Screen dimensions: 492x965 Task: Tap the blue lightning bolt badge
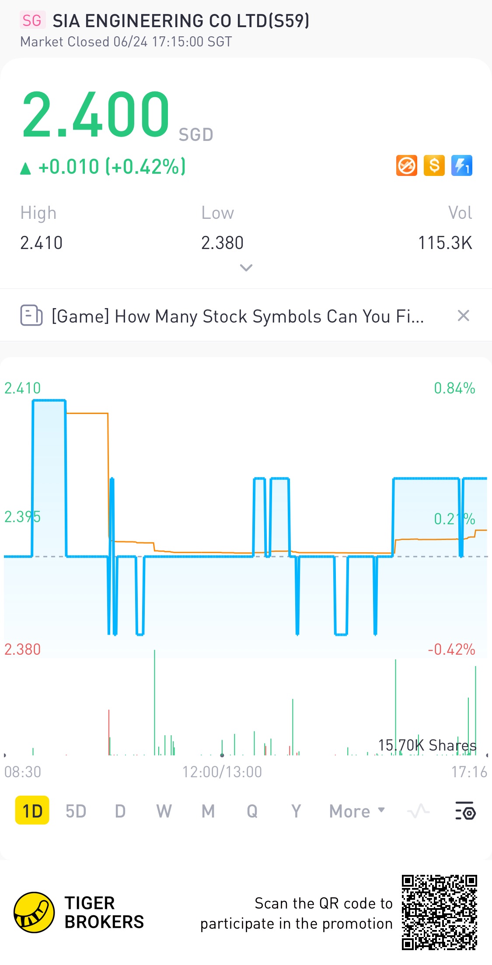[x=462, y=166]
